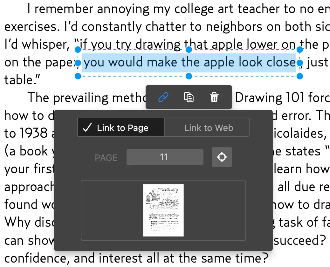Select the Link to Page tab
Viewport: 330px width, 267px height.
click(x=121, y=128)
